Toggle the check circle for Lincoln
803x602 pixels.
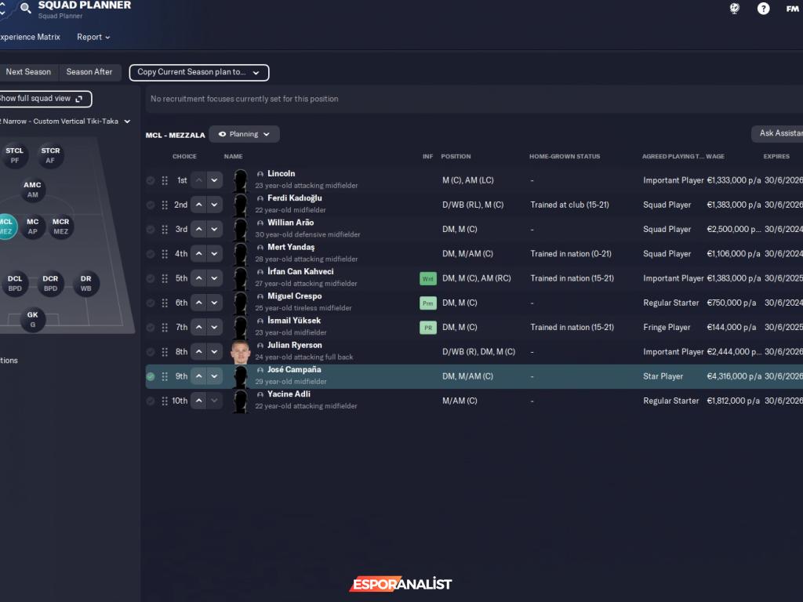point(151,180)
